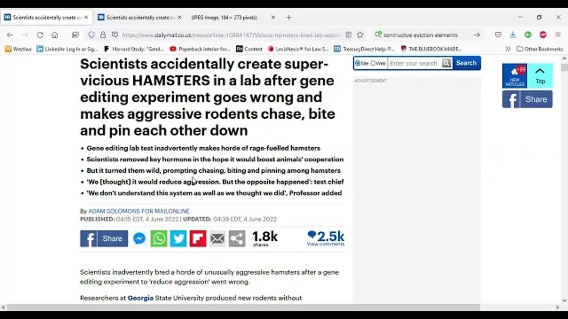Share article on Flipboard
Screen dimensions: 568x319
(198, 239)
